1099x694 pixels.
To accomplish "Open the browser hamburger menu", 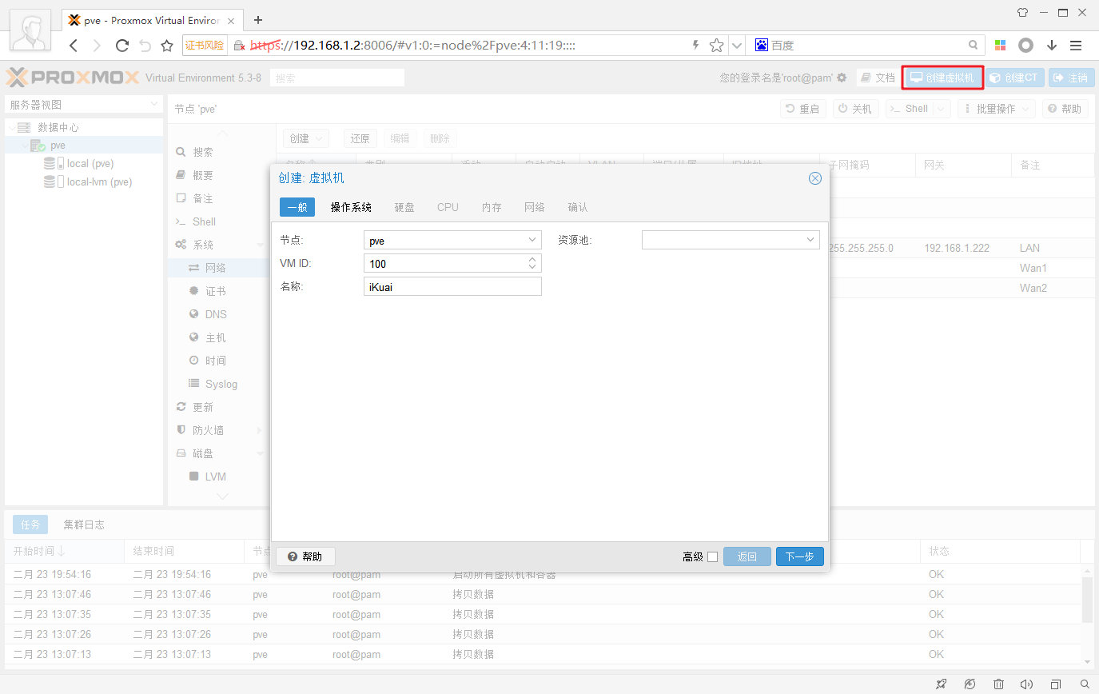I will tap(1076, 46).
